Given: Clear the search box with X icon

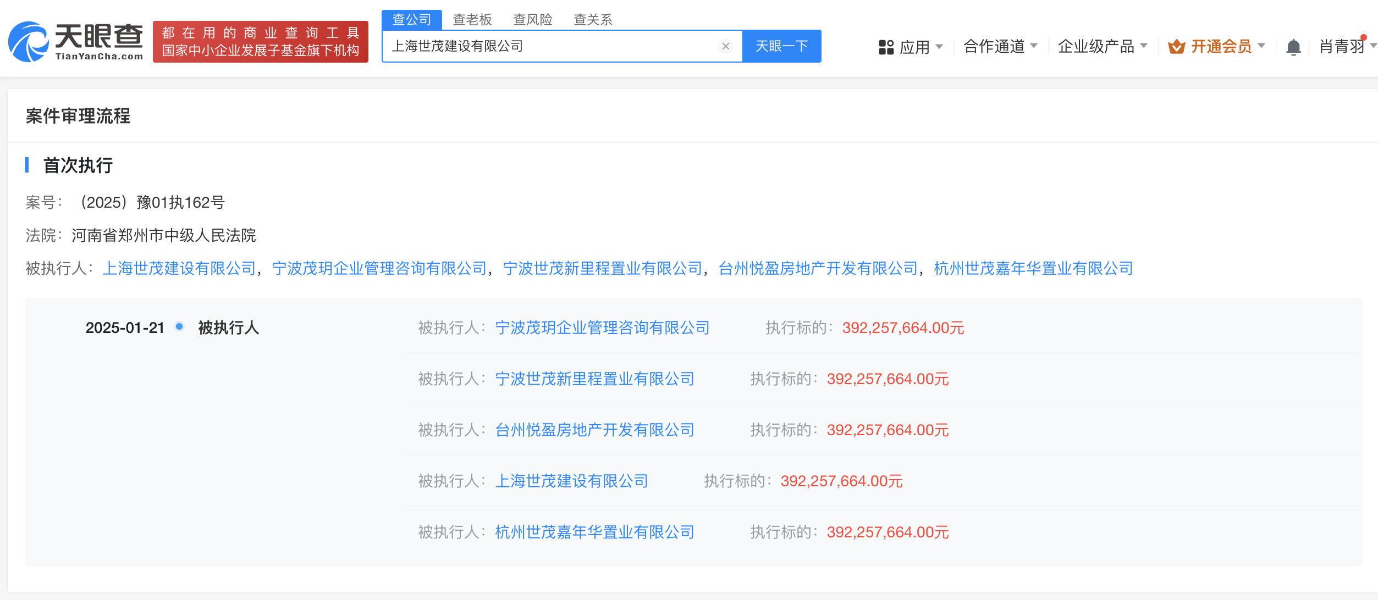Looking at the screenshot, I should pos(725,46).
